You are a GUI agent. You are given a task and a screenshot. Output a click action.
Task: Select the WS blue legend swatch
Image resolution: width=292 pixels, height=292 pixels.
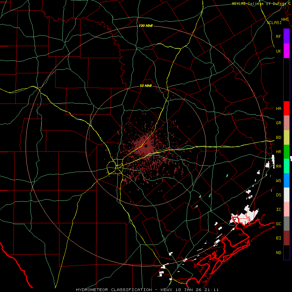286,180
